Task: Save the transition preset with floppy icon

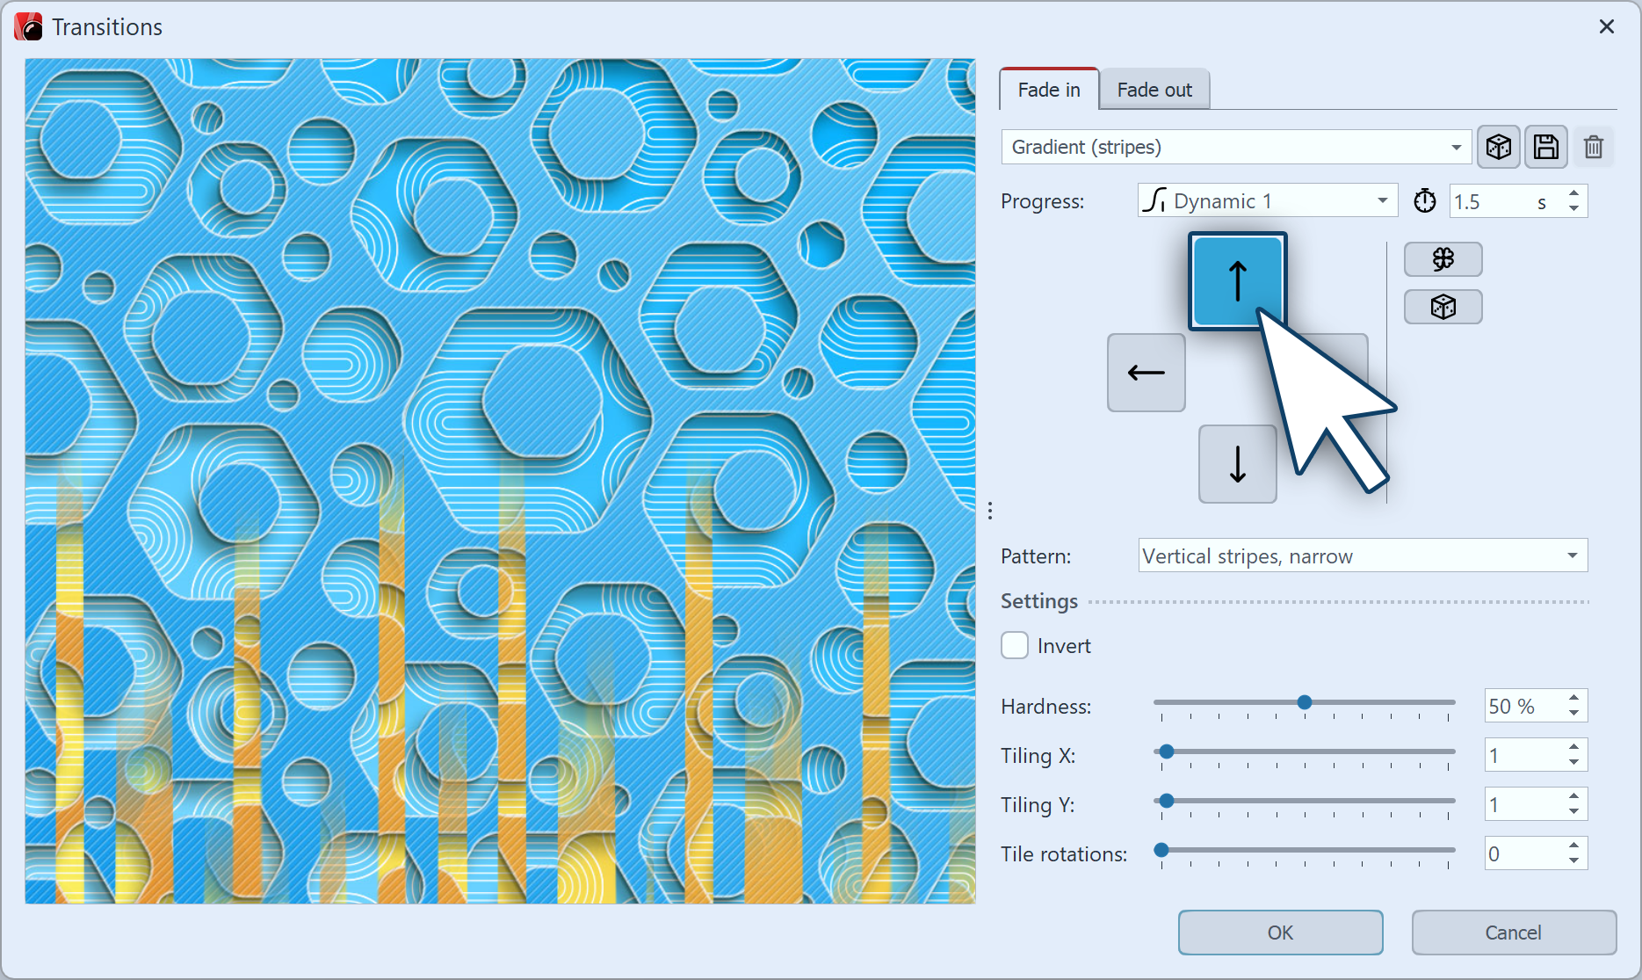Action: pyautogui.click(x=1545, y=147)
